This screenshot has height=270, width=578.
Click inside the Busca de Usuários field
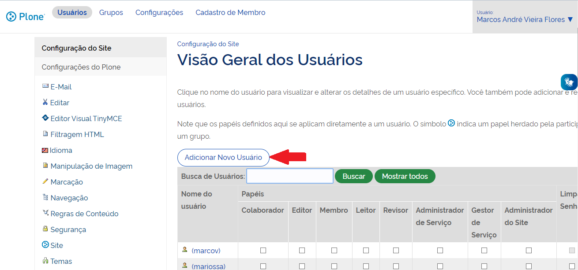[289, 176]
